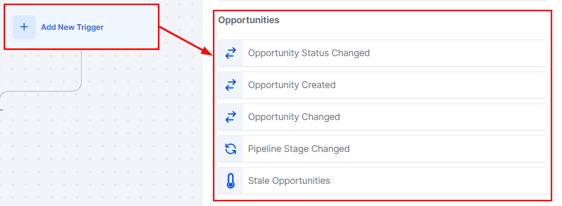This screenshot has width=562, height=206.
Task: Click the Opportunity Changed arrows icon
Action: coord(230,117)
